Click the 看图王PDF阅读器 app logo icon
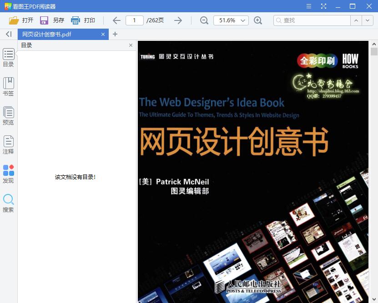 [x=8, y=6]
